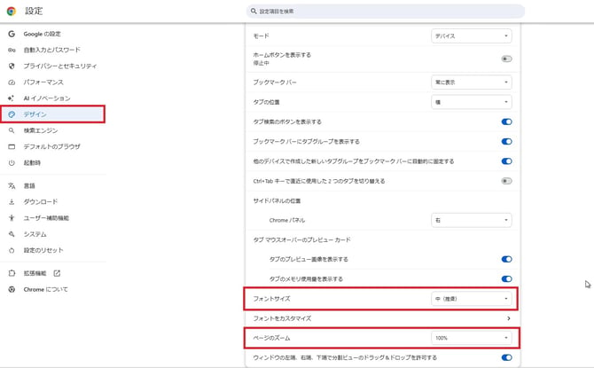Open the フォントサイズ dropdown
Viewport: 594px width, 368px height.
[472, 299]
